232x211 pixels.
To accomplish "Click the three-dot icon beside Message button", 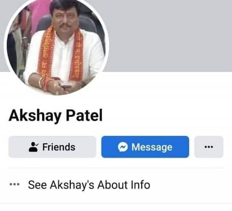I will (x=209, y=147).
